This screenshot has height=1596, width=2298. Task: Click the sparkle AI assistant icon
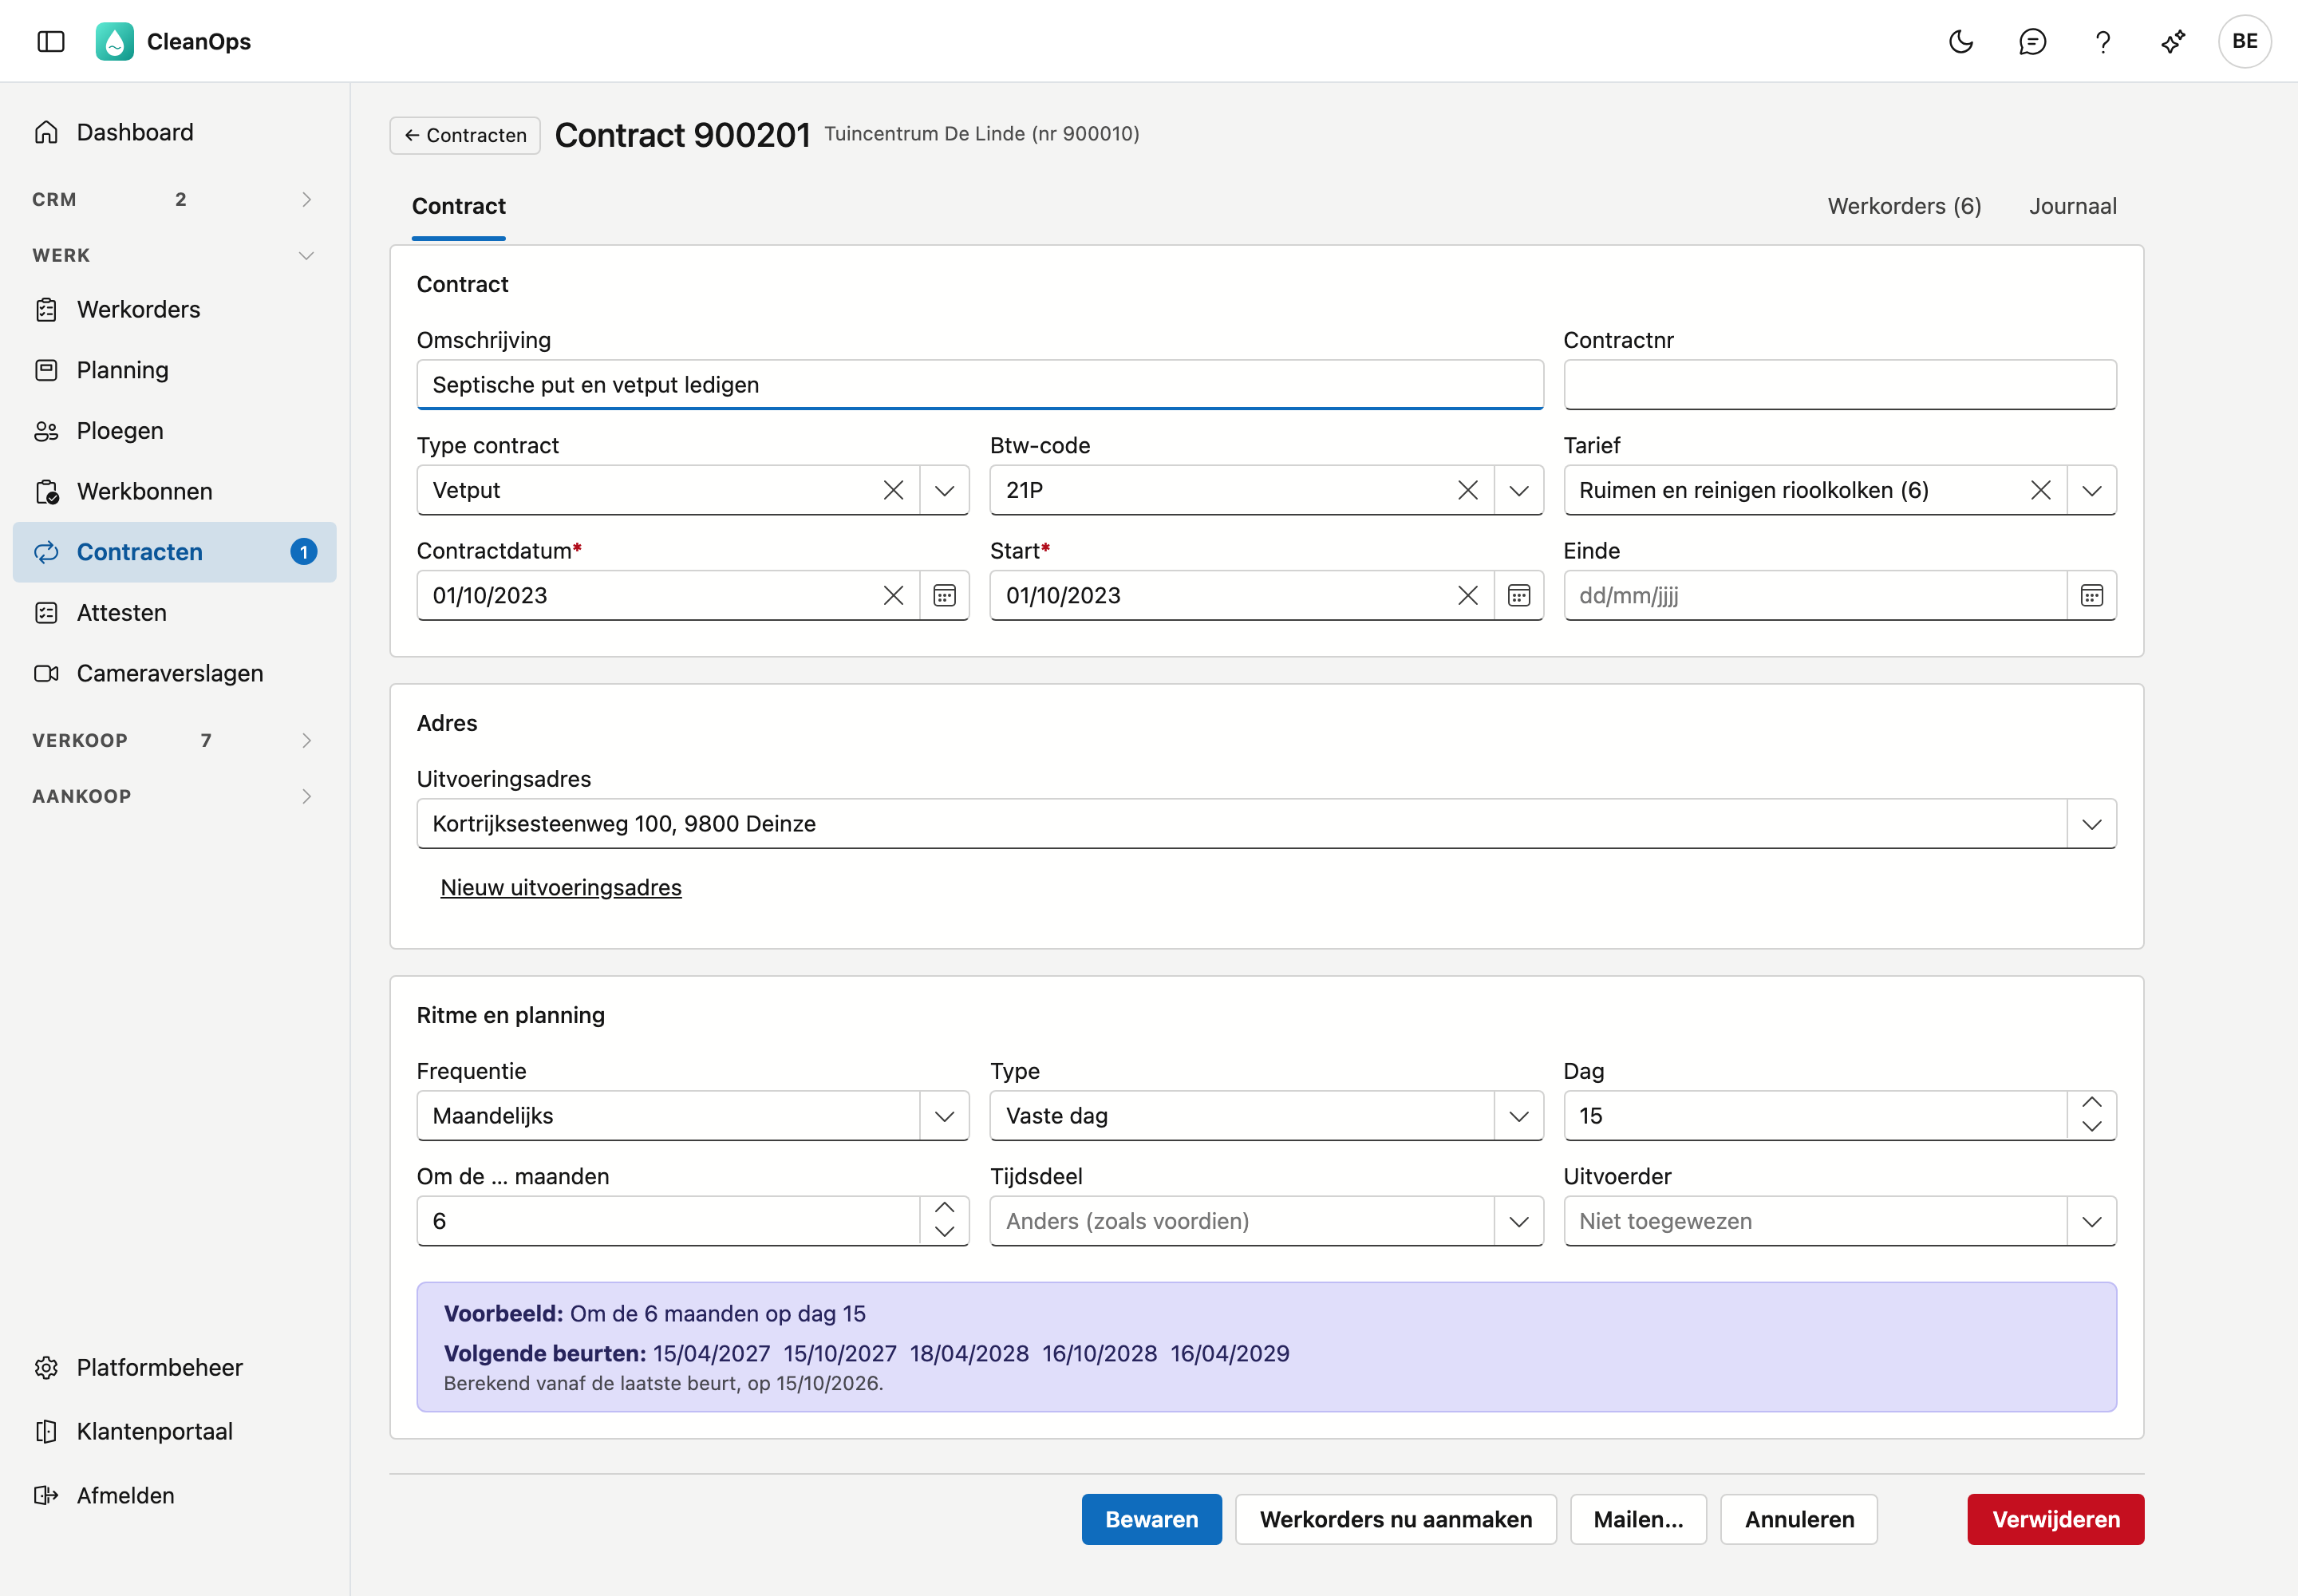click(2173, 41)
